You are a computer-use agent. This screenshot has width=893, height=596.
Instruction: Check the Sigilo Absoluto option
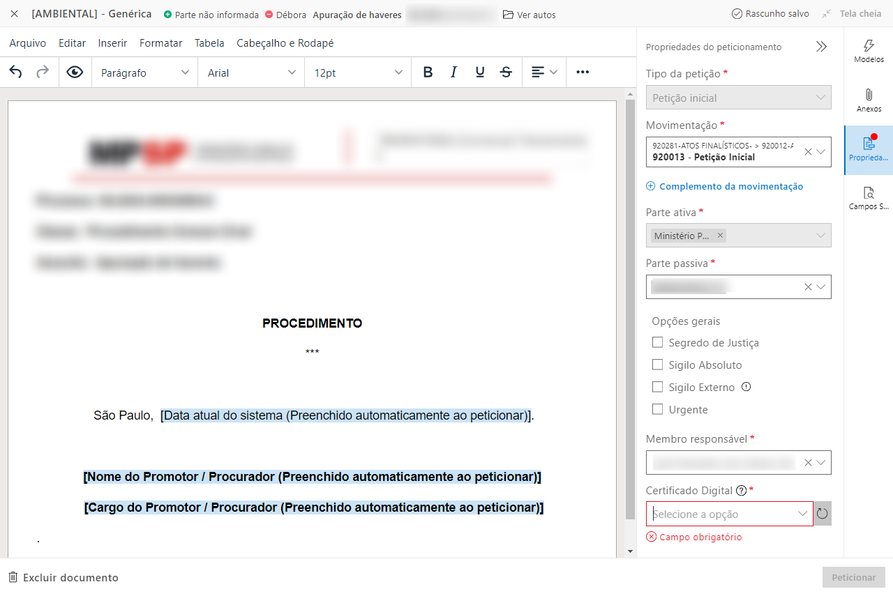coord(657,365)
